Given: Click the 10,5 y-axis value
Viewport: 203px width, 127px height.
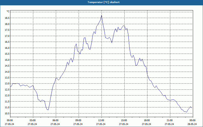Looking at the screenshot, I should (x=7, y=113).
